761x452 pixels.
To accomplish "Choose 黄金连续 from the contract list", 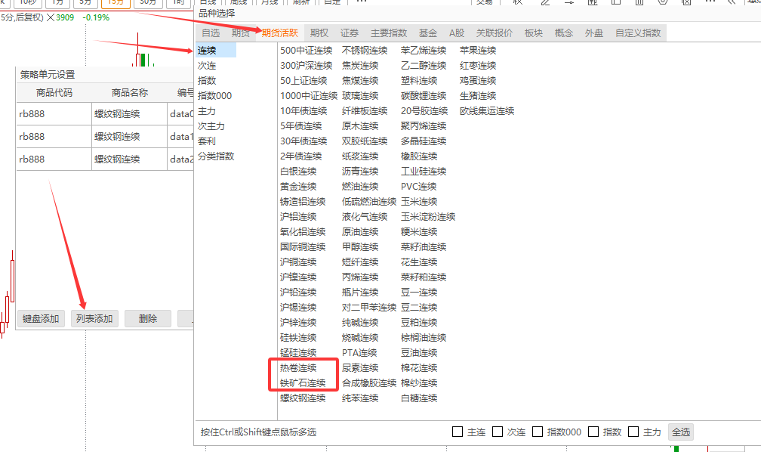I will (x=298, y=187).
